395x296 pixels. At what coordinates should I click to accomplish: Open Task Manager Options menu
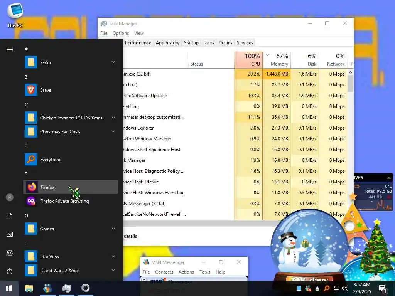(121, 33)
